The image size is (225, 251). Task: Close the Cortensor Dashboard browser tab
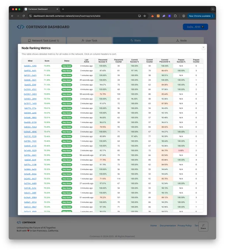click(58, 9)
